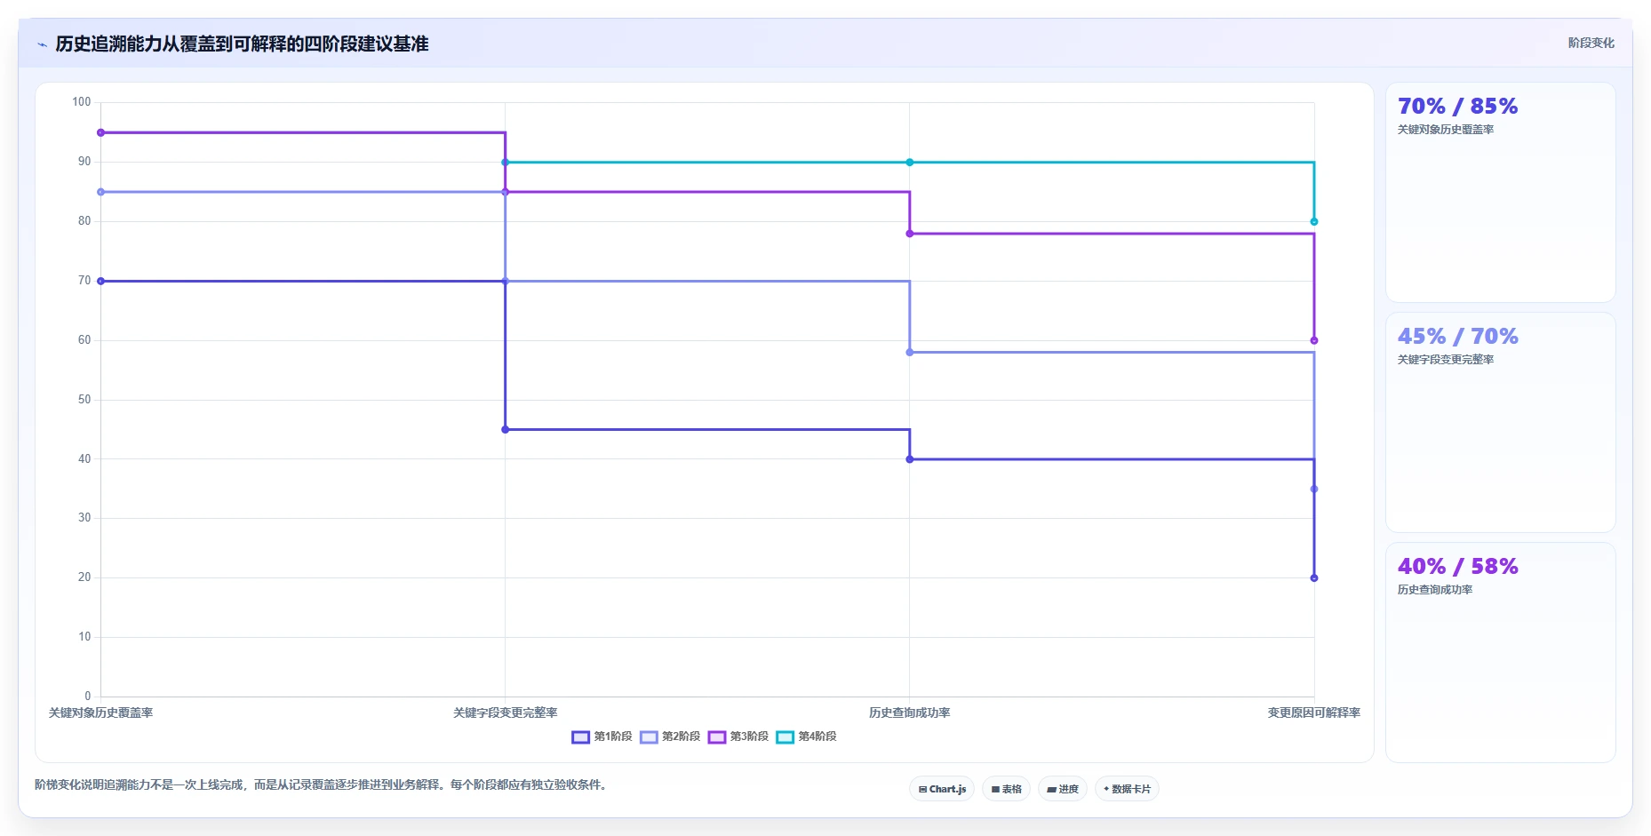Select the 40% / 58% stat card
Image resolution: width=1651 pixels, height=836 pixels.
coord(1500,652)
